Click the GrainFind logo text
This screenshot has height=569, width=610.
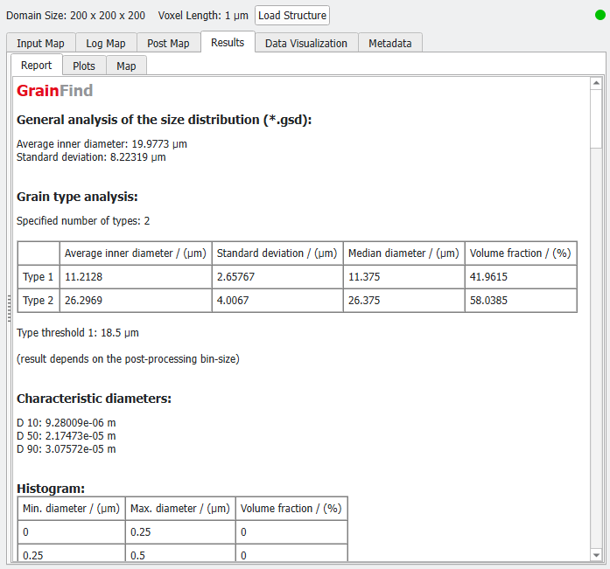[55, 91]
